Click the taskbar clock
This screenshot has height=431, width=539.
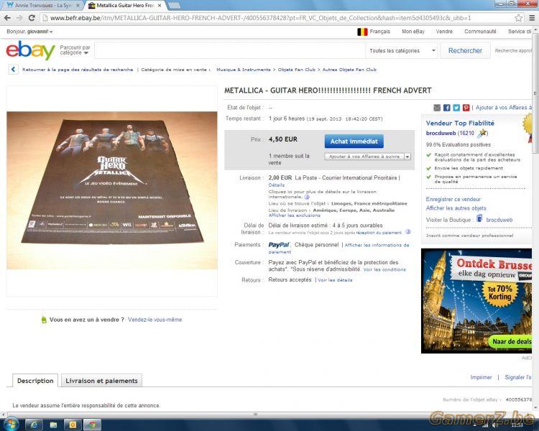(517, 425)
